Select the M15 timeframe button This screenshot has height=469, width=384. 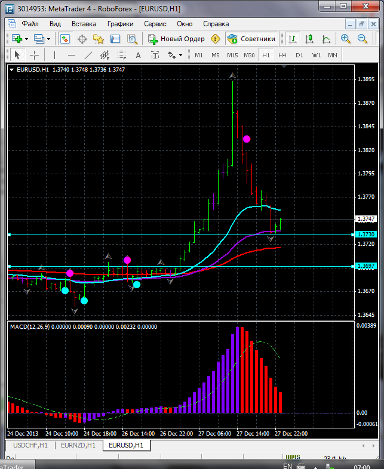(x=232, y=55)
